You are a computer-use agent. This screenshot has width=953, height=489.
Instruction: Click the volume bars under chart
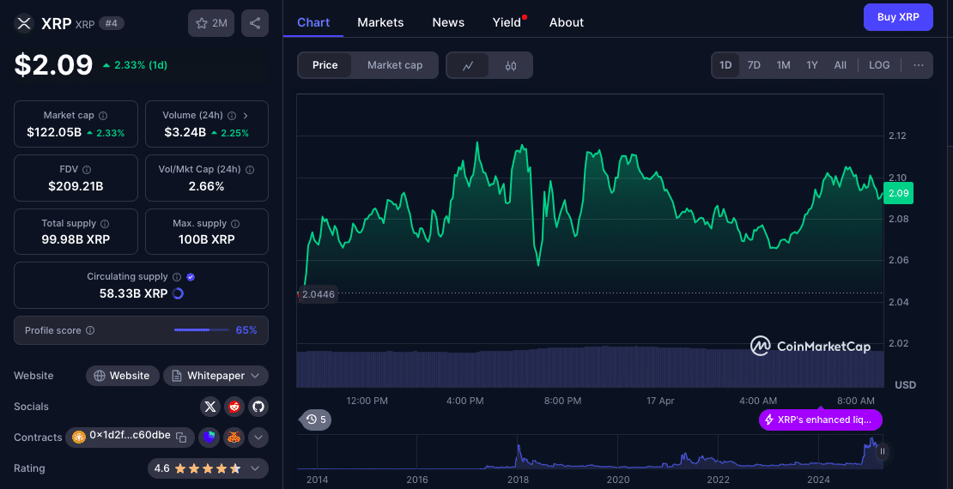[590, 366]
